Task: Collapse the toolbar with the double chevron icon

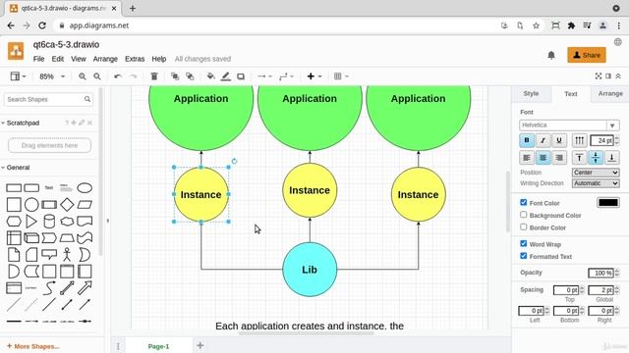Action: 618,76
